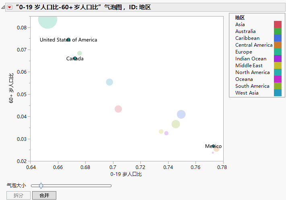The image size is (286, 200).
Task: Click the North America legend label
Action: tap(253, 72)
